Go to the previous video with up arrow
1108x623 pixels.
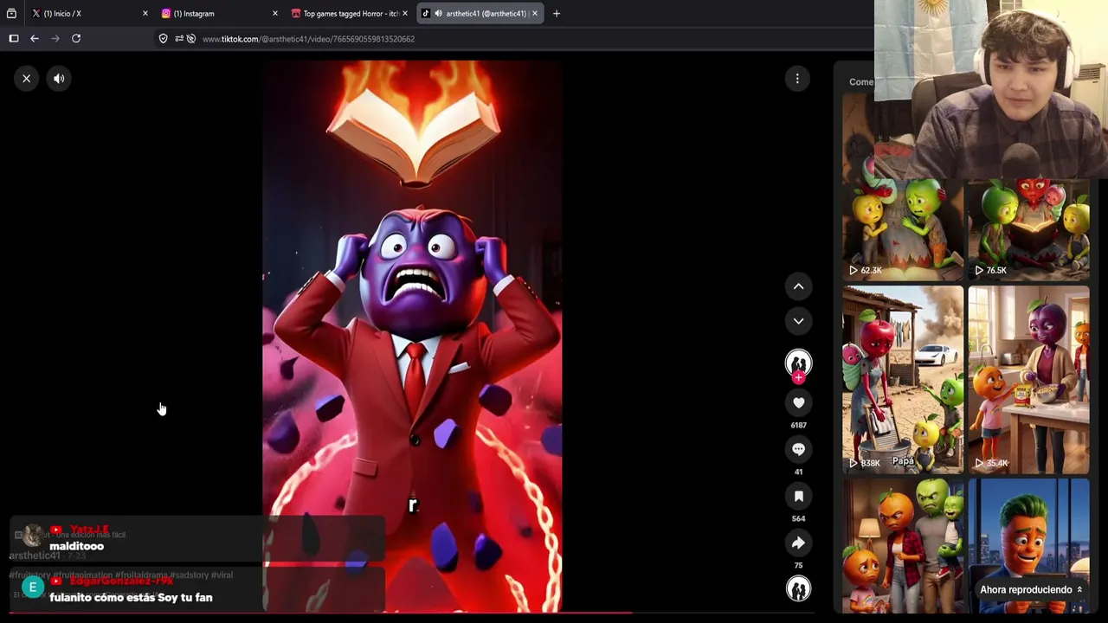[798, 286]
